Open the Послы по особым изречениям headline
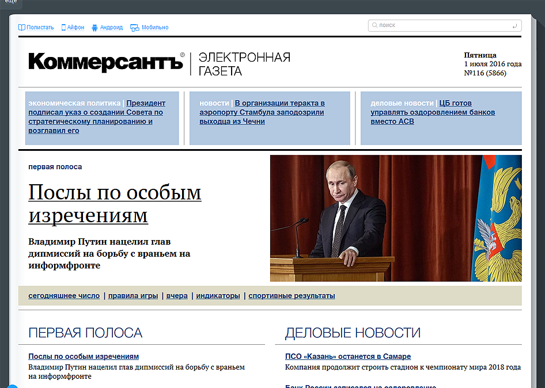 (115, 203)
